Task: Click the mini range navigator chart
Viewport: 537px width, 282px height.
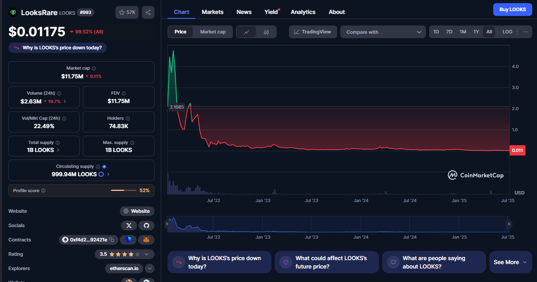Action: tap(338, 224)
